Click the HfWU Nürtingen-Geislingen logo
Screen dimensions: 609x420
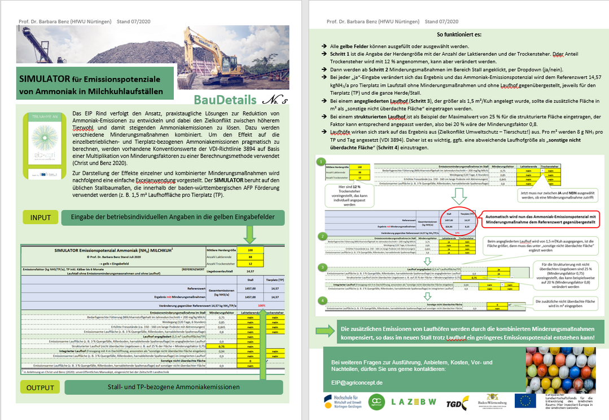click(343, 401)
